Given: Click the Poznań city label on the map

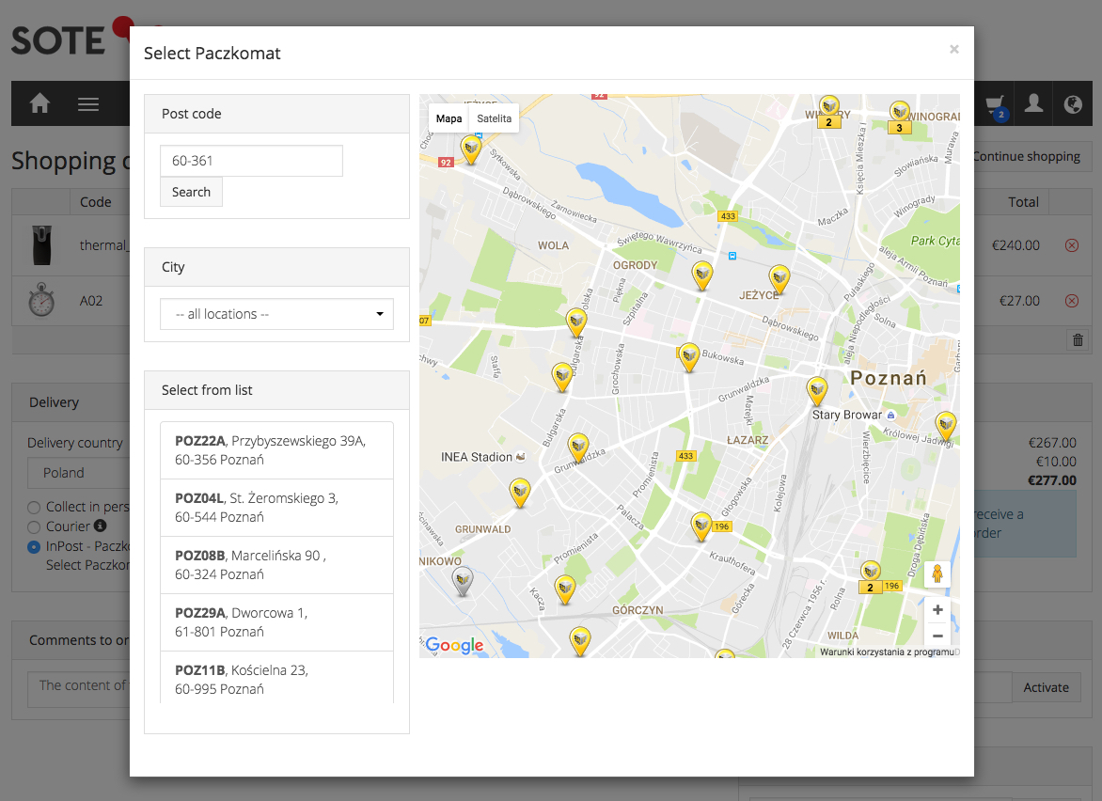Looking at the screenshot, I should click(x=889, y=378).
